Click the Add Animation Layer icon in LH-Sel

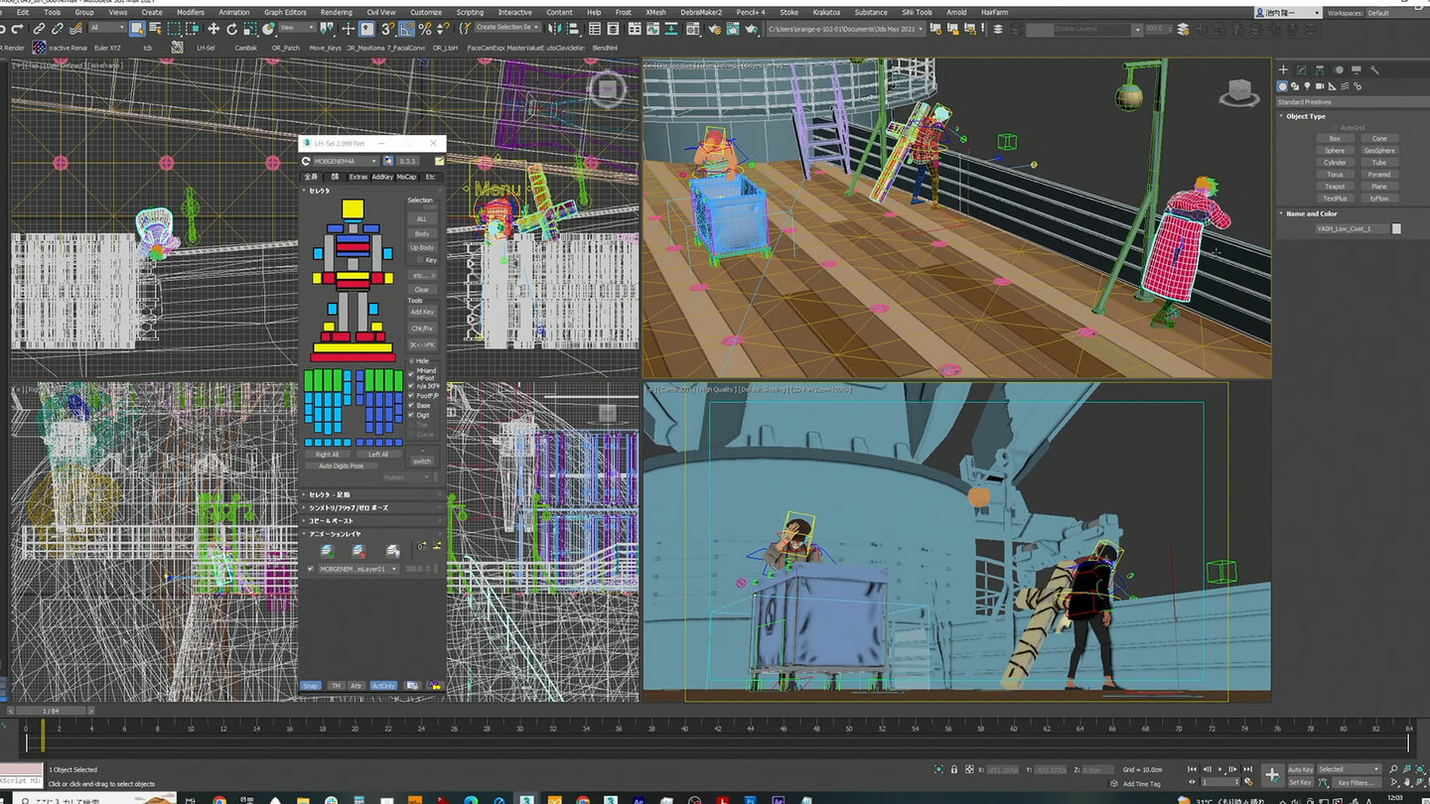(328, 550)
